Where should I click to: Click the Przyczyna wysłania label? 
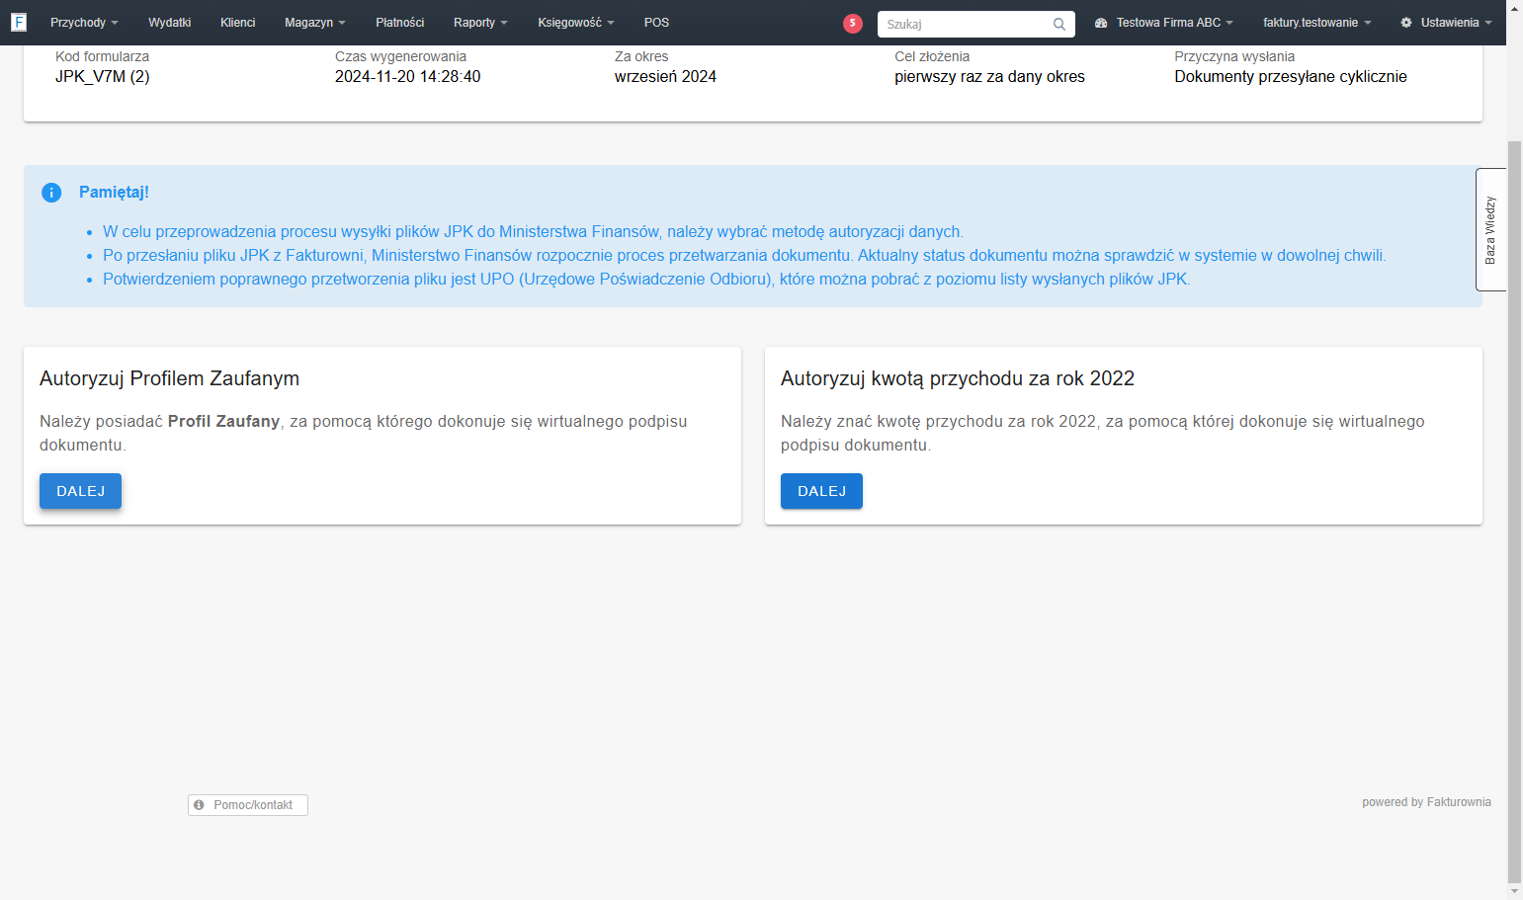(1234, 57)
